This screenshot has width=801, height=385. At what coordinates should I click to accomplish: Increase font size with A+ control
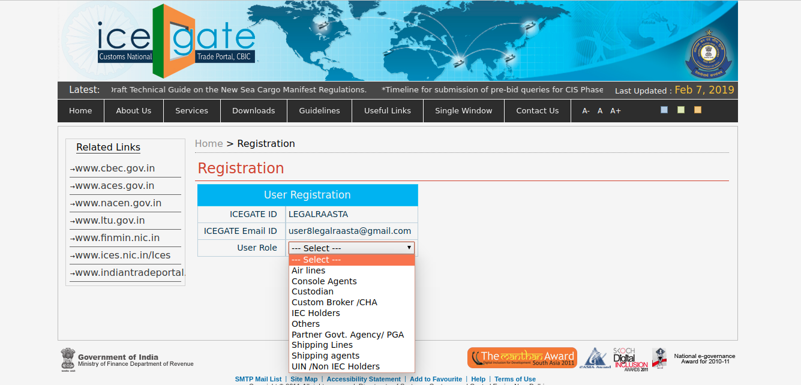click(x=616, y=111)
